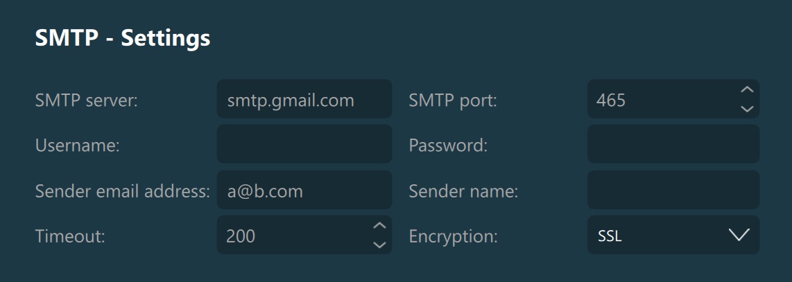The width and height of the screenshot is (792, 282).
Task: Click the "Encryption:" label
Action: (453, 236)
